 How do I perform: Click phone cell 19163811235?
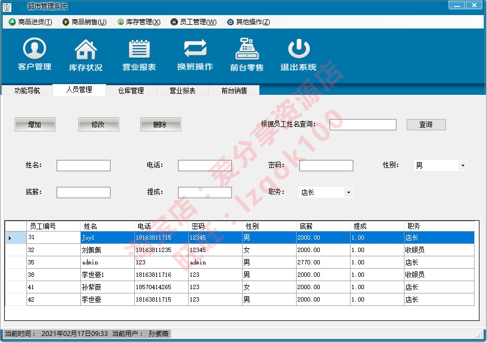161,250
